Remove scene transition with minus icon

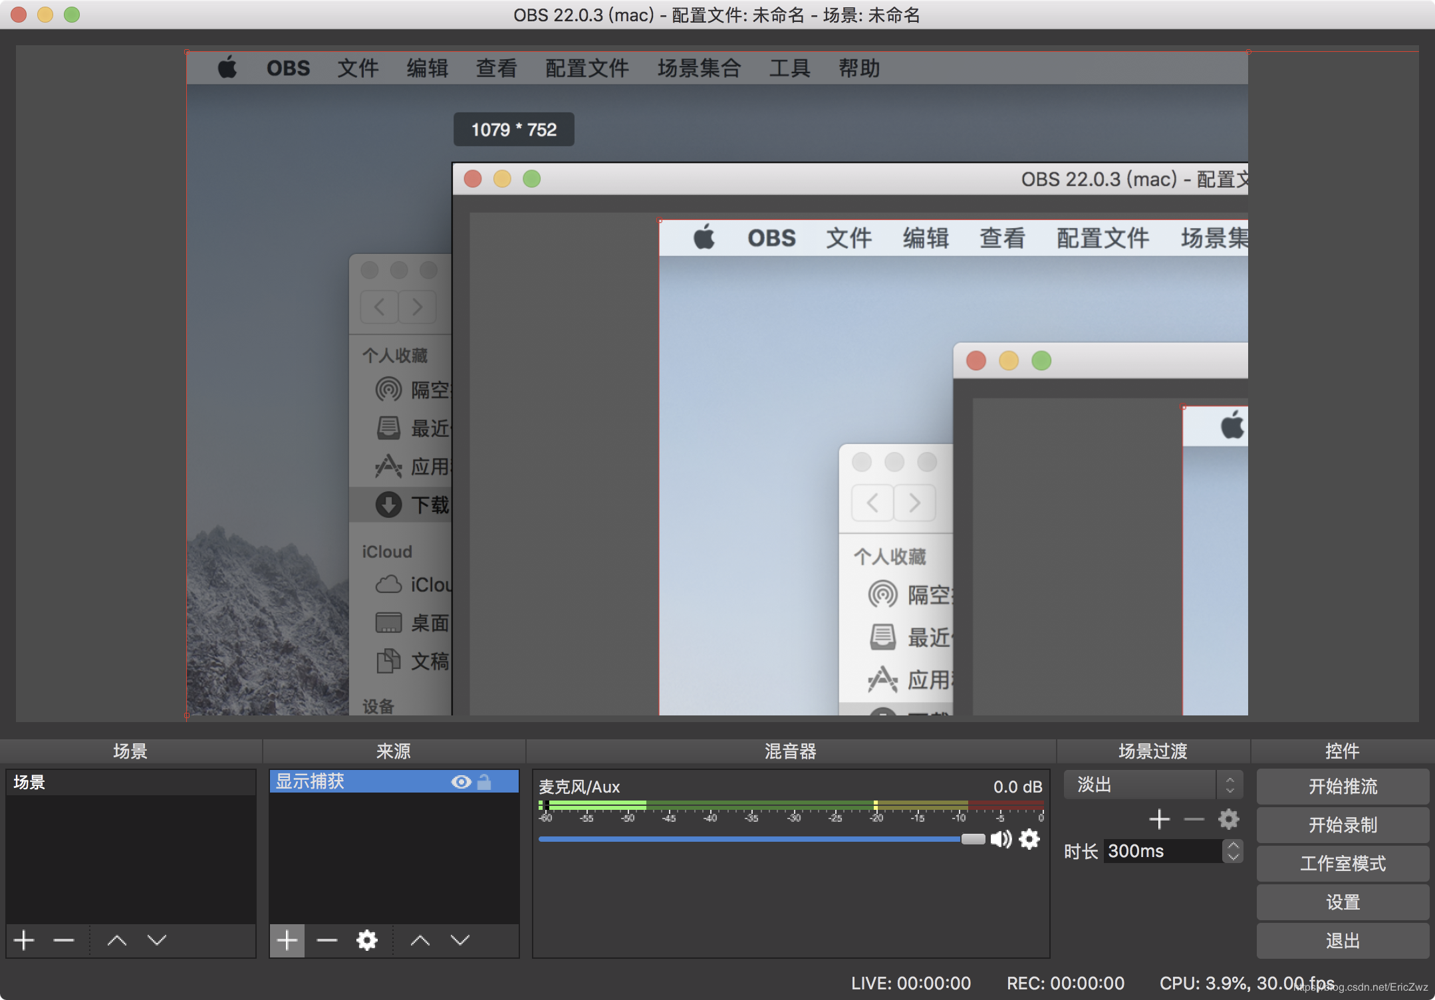tap(1194, 819)
